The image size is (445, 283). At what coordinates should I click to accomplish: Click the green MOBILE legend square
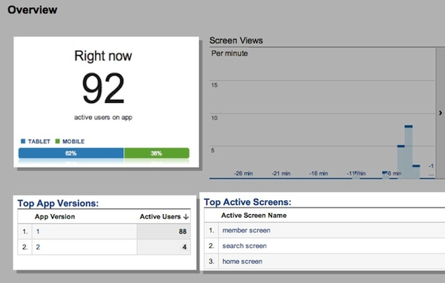coord(58,141)
